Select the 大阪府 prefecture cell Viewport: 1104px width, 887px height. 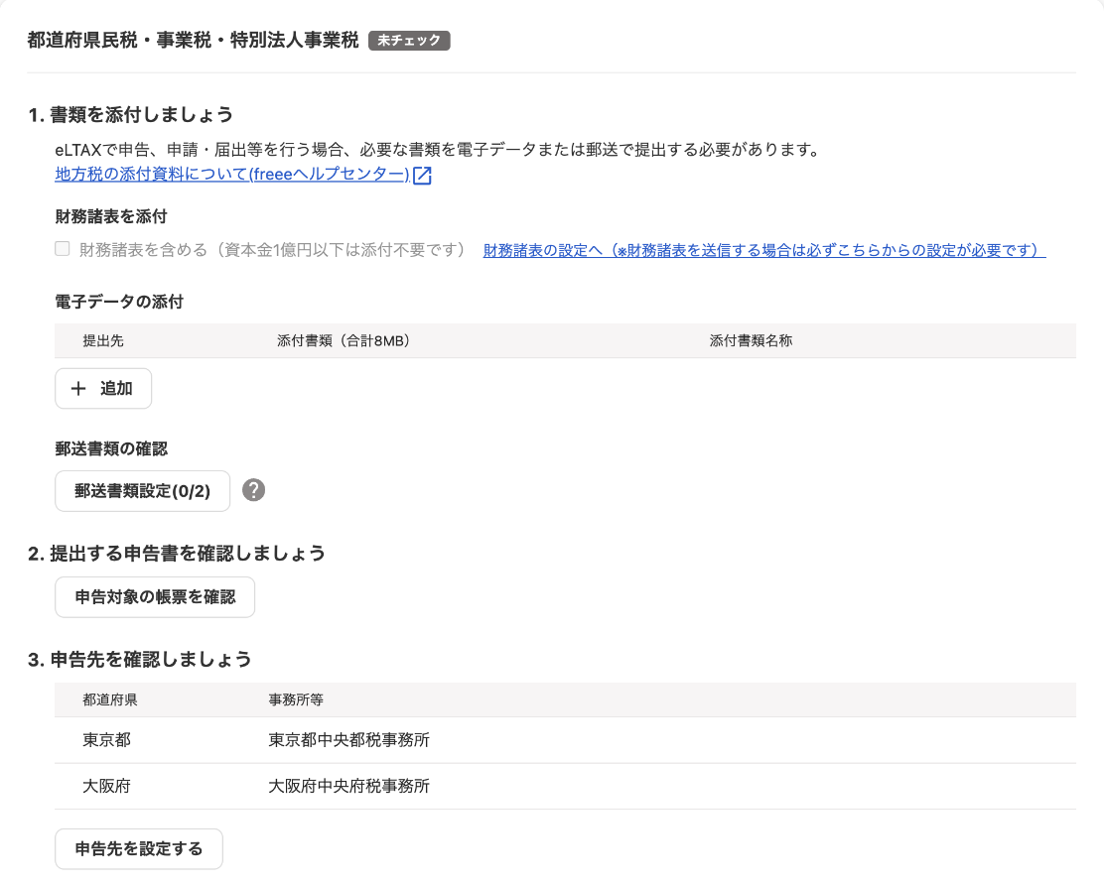pos(106,787)
